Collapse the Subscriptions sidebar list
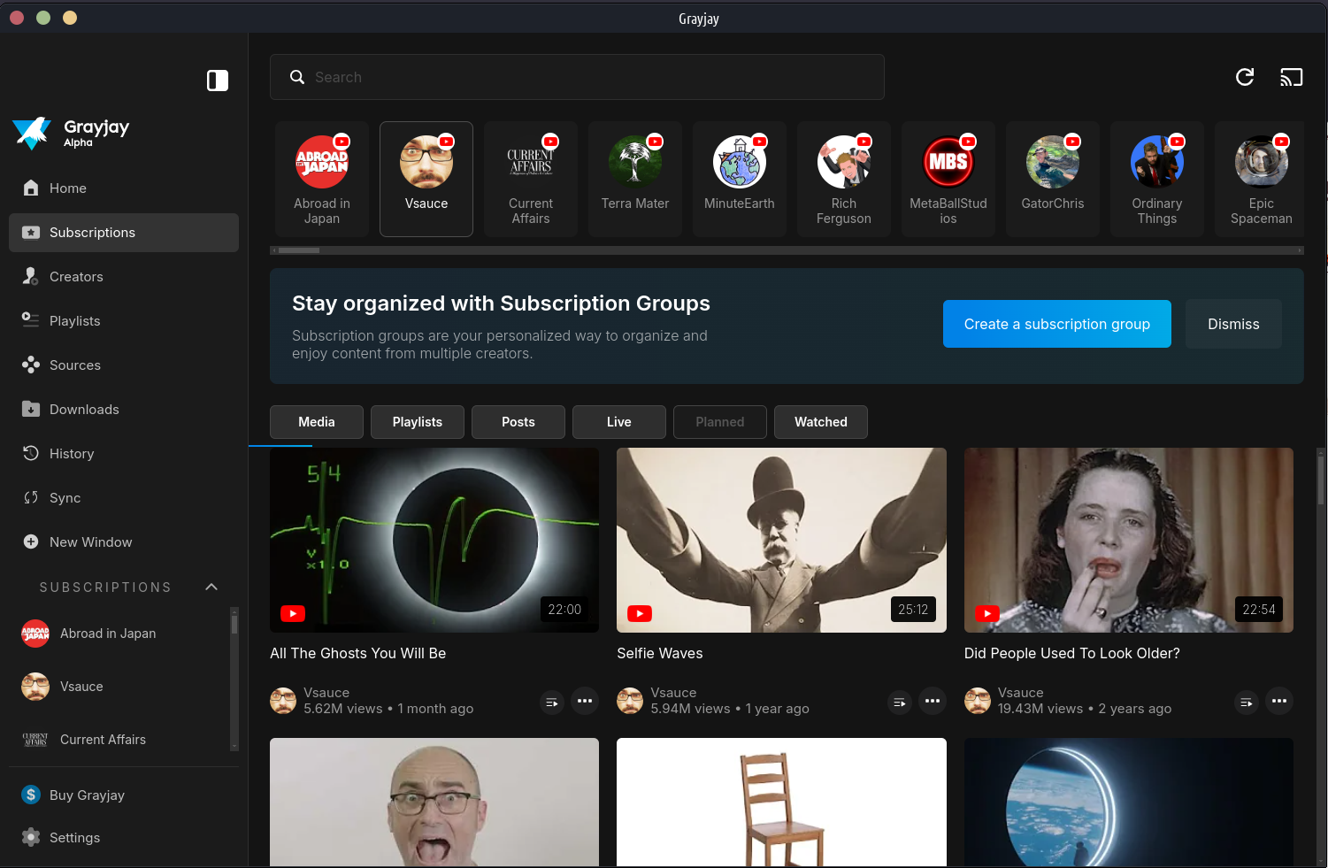The image size is (1328, 868). pyautogui.click(x=211, y=588)
